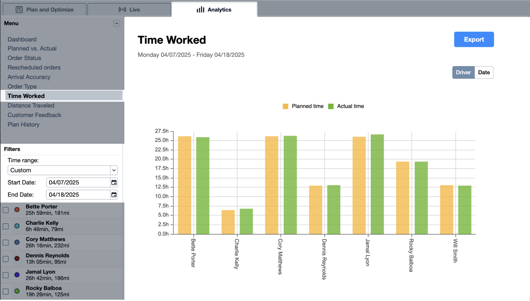
Task: Open the Distance Traveled report
Action: pos(31,105)
